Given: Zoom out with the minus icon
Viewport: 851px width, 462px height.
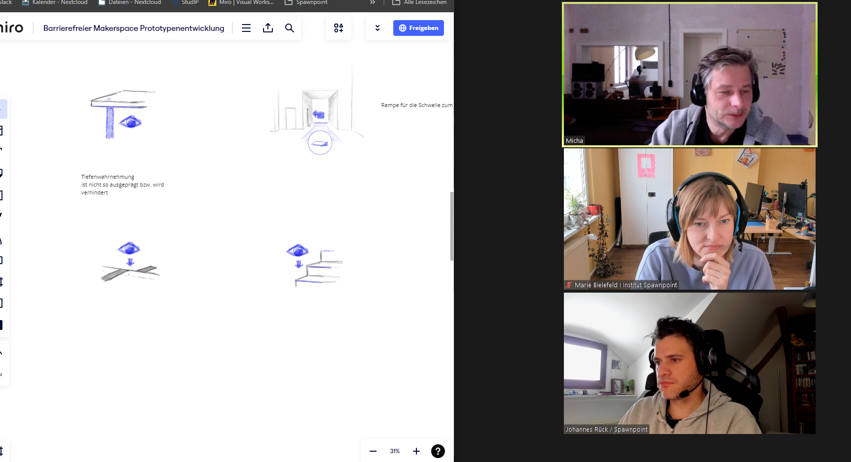Looking at the screenshot, I should 373,451.
